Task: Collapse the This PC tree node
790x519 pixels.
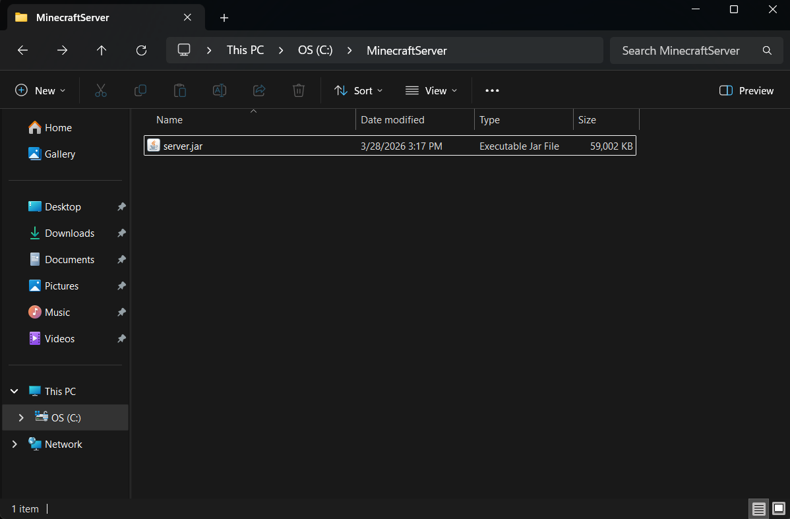Action: [x=14, y=391]
